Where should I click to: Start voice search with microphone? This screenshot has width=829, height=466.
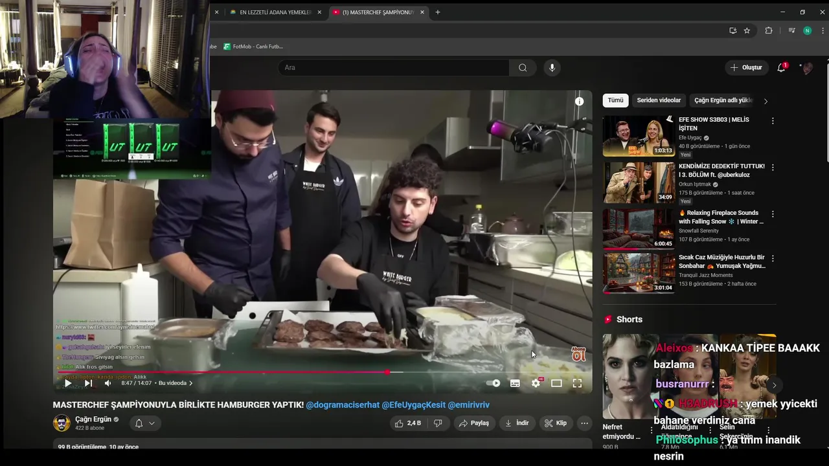pos(552,67)
